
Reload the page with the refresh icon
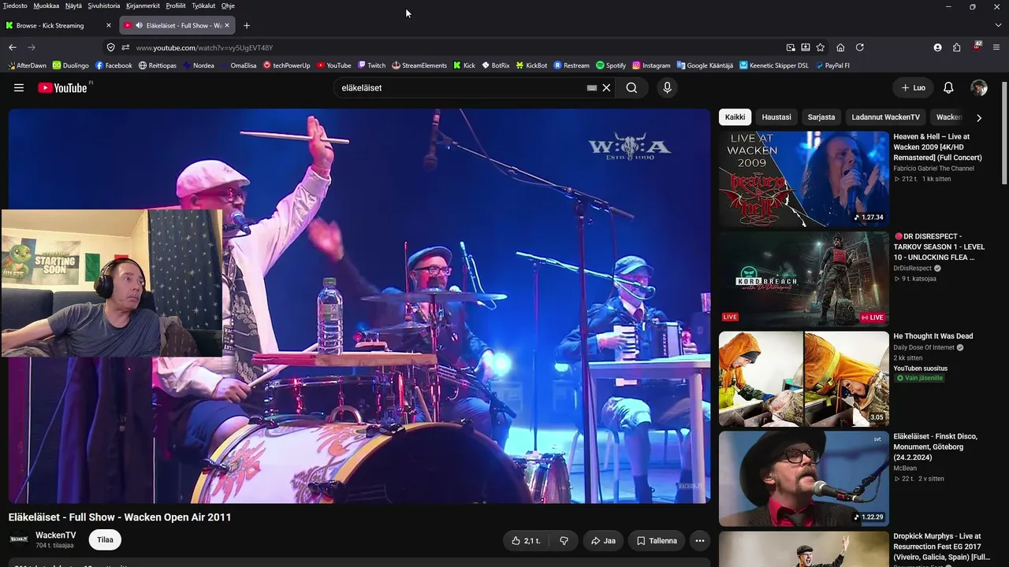[x=860, y=47]
